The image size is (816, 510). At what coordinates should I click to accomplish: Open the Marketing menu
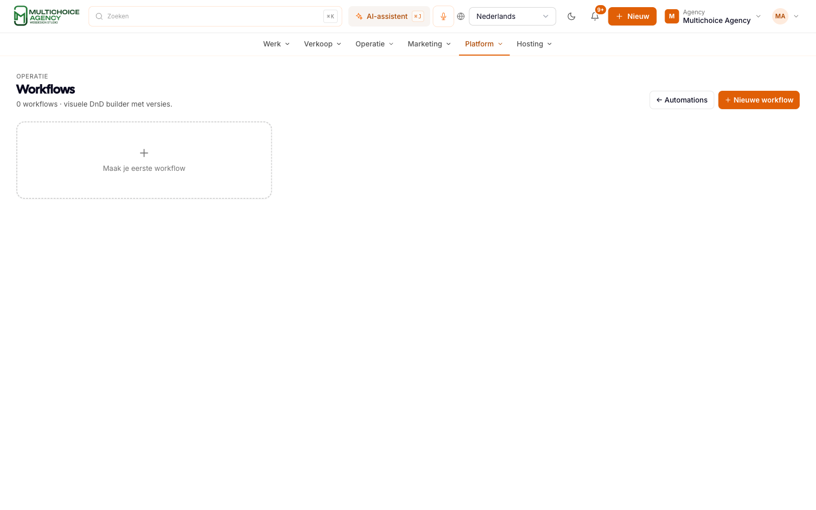coord(429,44)
